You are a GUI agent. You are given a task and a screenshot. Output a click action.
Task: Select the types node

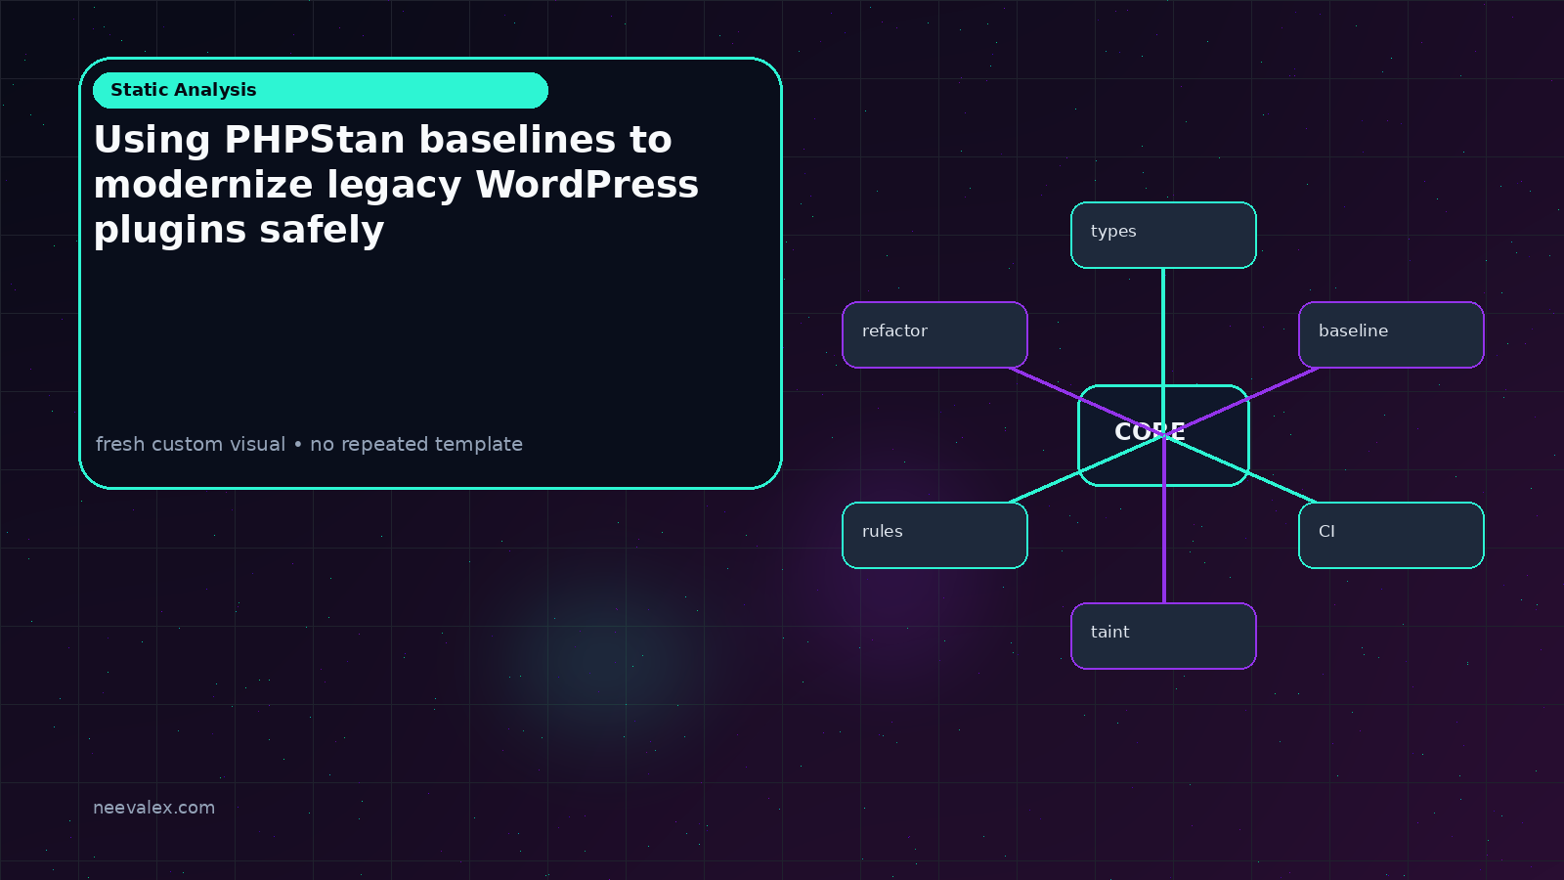point(1163,235)
